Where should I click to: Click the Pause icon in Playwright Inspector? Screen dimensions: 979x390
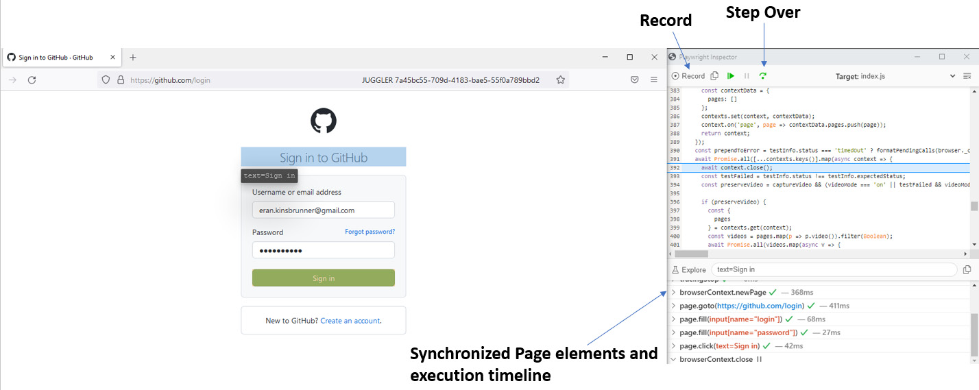pyautogui.click(x=747, y=76)
